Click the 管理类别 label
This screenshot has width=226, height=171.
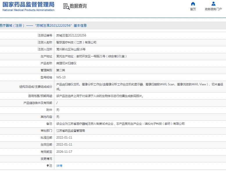tap(46, 70)
